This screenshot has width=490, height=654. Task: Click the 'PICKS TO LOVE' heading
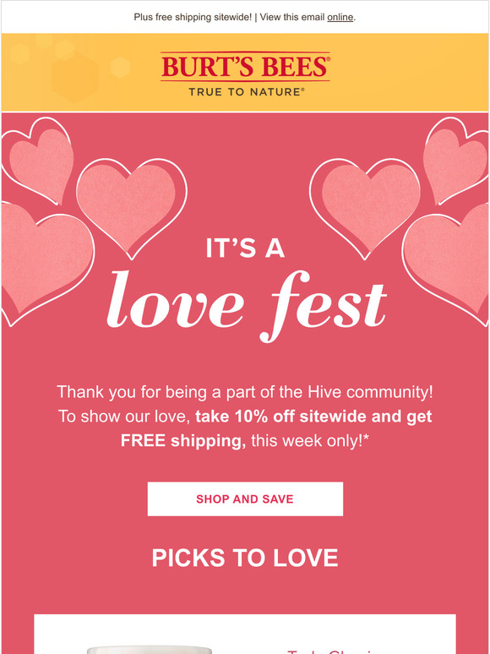tap(245, 558)
